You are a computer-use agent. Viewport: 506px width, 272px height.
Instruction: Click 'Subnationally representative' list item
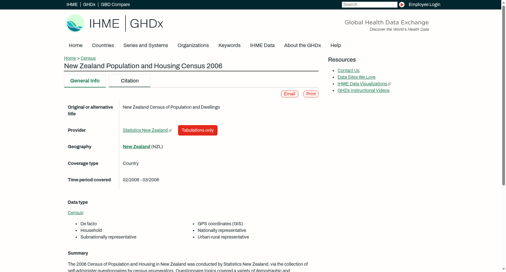coord(108,237)
